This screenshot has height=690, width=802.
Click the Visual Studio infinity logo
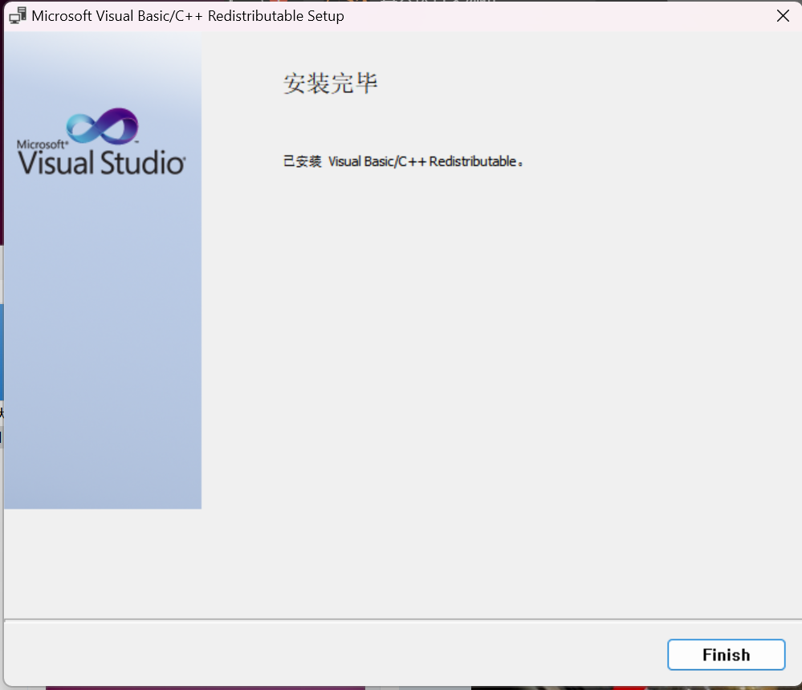pos(102,127)
